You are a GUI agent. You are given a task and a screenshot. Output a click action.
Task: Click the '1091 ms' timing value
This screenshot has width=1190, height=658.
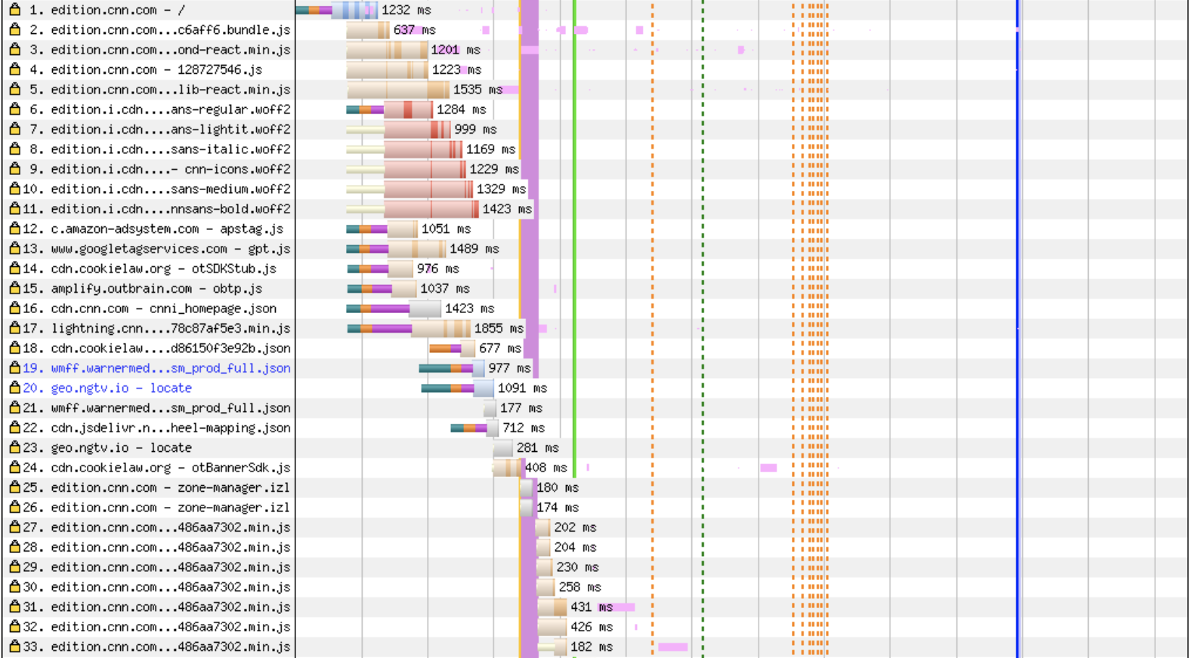pos(523,388)
